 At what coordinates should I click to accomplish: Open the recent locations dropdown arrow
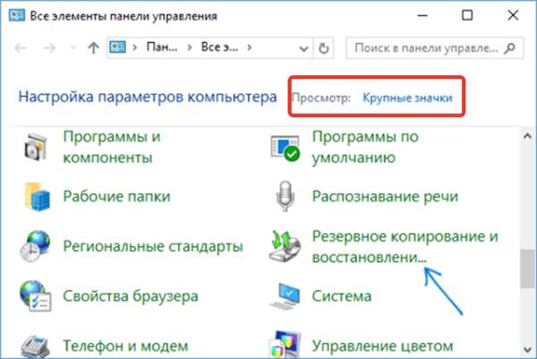click(x=73, y=47)
